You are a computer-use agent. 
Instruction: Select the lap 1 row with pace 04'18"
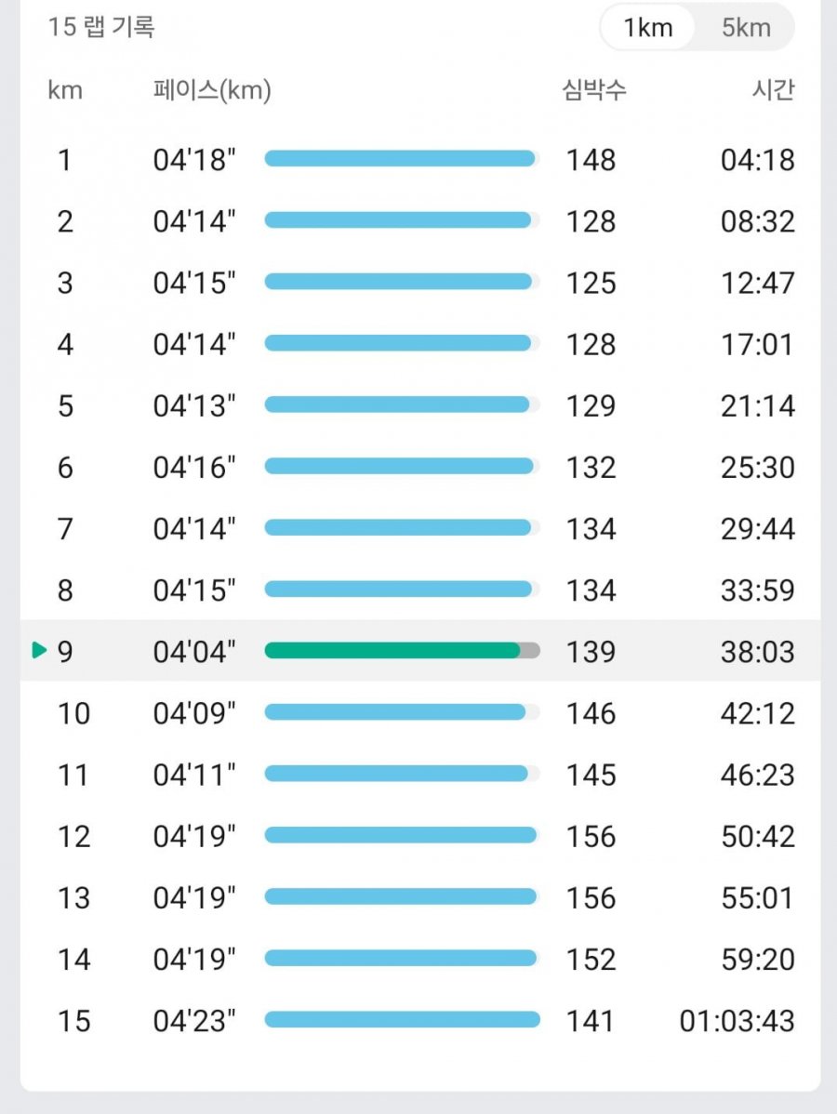pos(420,159)
